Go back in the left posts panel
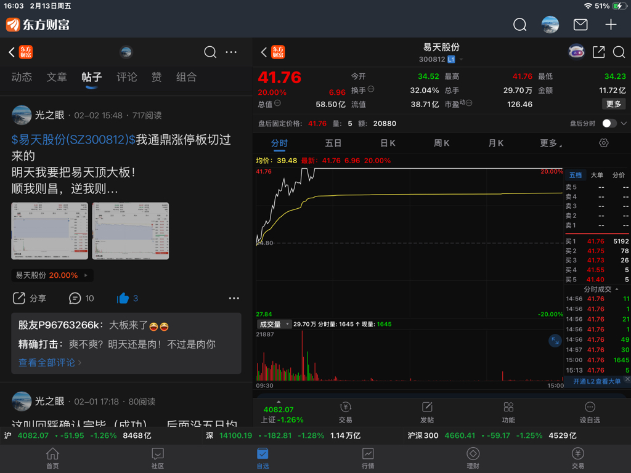The height and width of the screenshot is (473, 631). coord(12,52)
